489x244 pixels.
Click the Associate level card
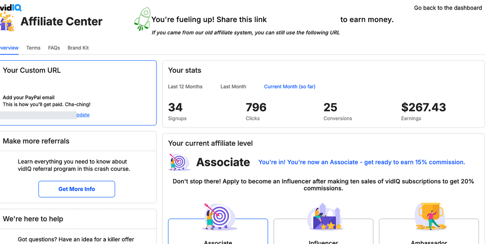coord(218,231)
